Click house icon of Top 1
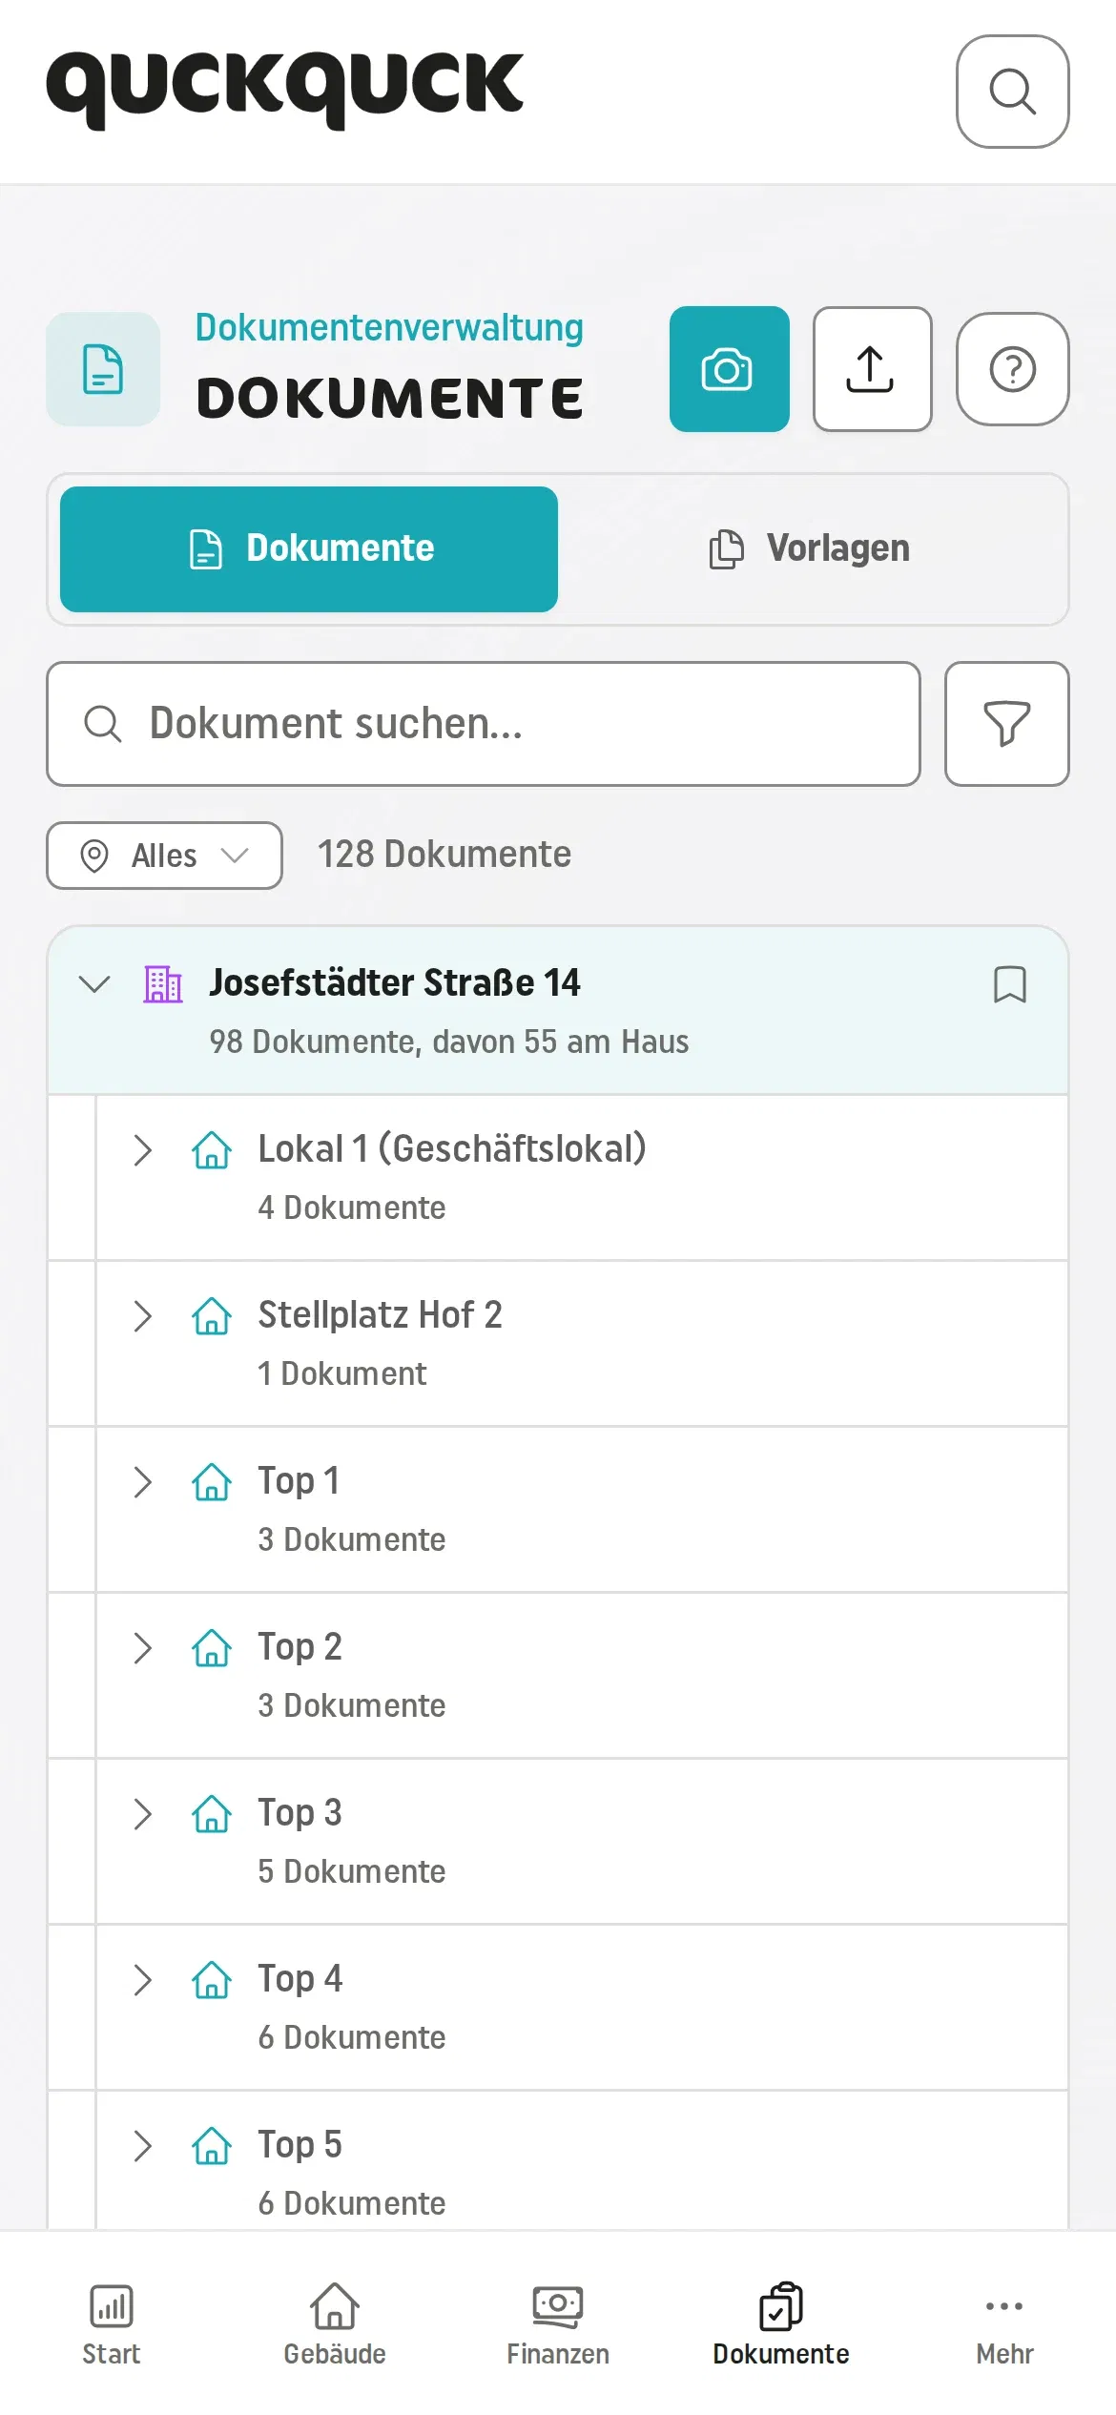 [x=212, y=1482]
